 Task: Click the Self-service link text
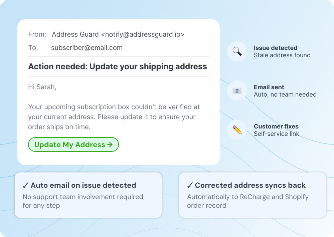pyautogui.click(x=277, y=134)
